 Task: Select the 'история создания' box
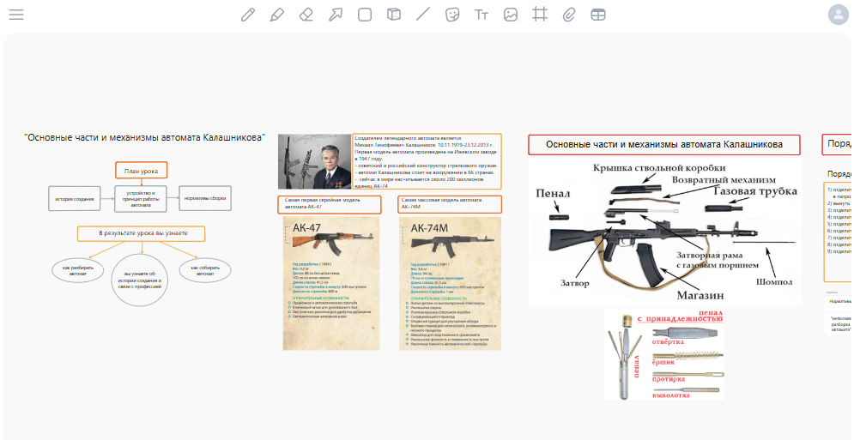click(74, 199)
